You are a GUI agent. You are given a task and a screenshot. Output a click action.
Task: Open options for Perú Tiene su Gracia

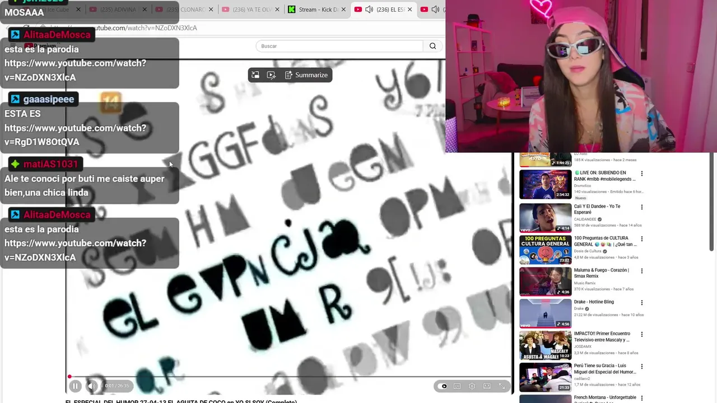(642, 367)
